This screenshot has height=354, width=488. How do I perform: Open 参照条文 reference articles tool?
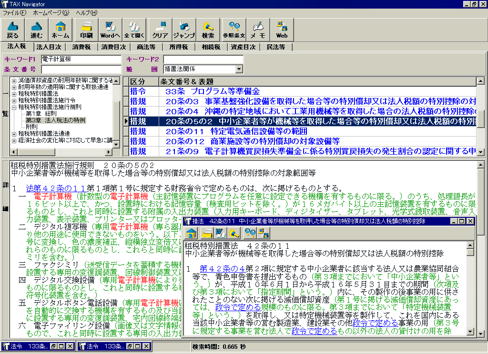(x=234, y=30)
